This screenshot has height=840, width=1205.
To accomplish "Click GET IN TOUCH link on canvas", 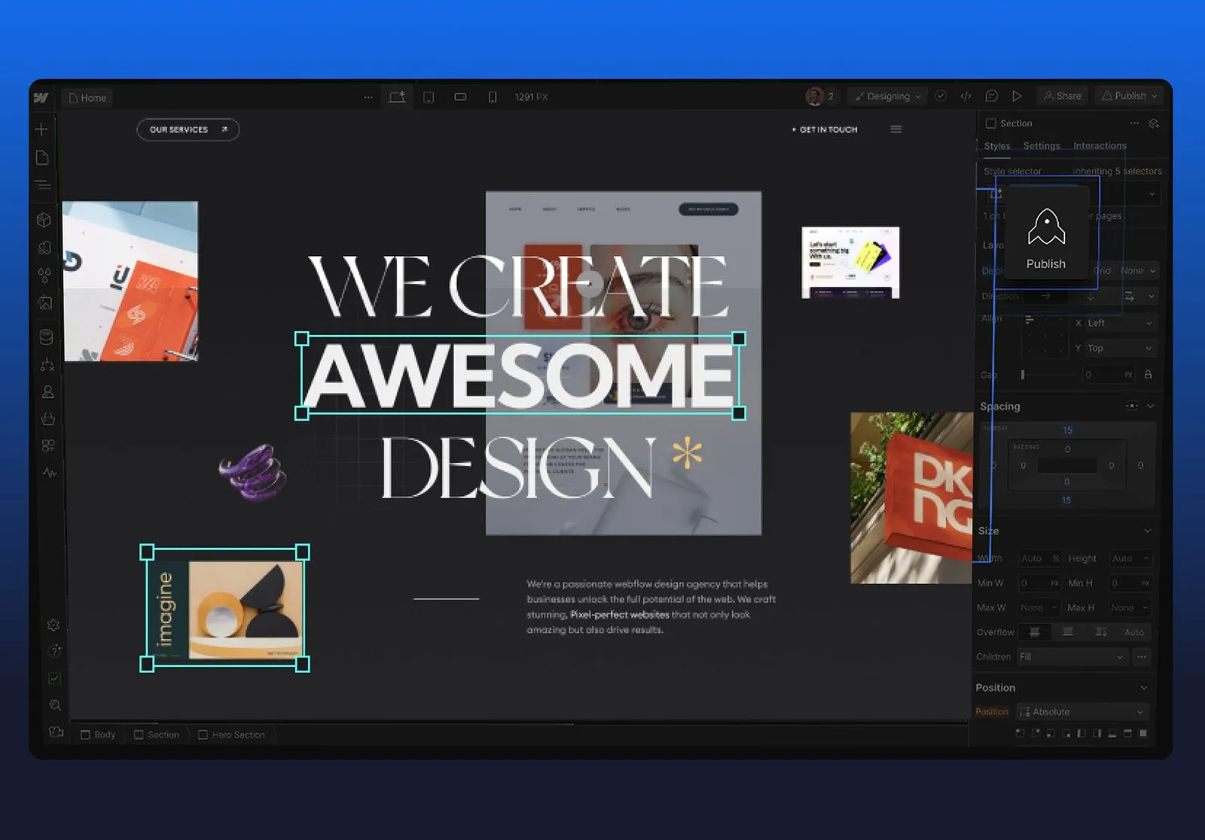I will [x=825, y=129].
